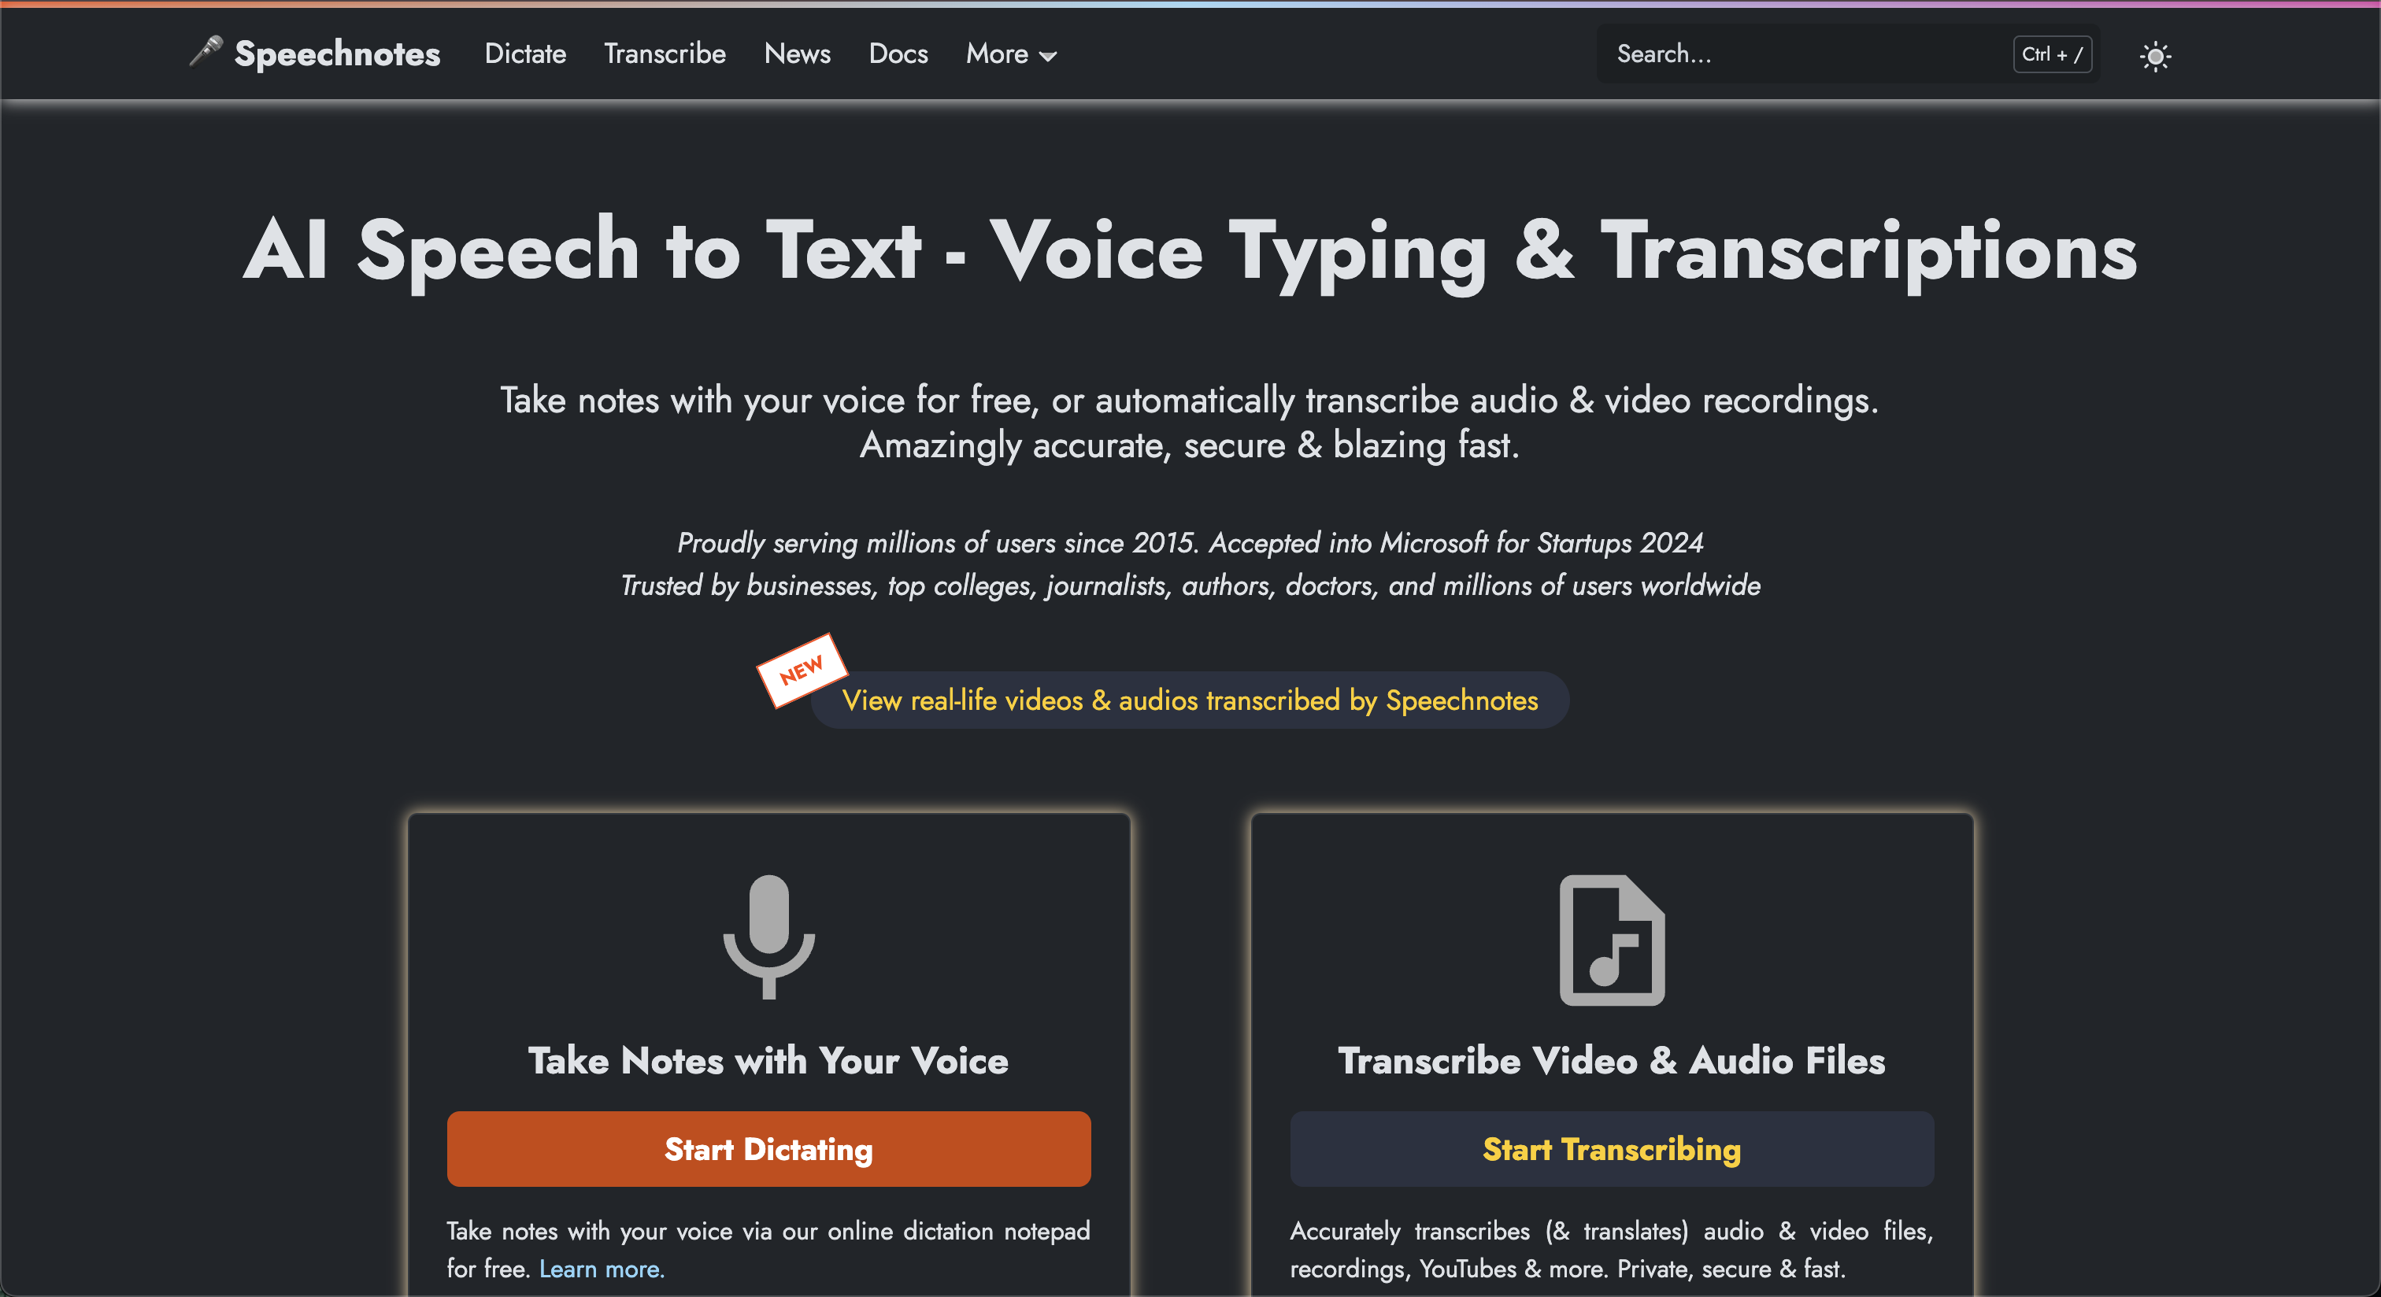Click the audio file icon in transcribe card
This screenshot has height=1297, width=2381.
click(1611, 940)
